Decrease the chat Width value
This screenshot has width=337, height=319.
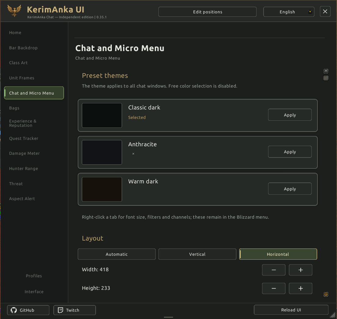[274, 270]
